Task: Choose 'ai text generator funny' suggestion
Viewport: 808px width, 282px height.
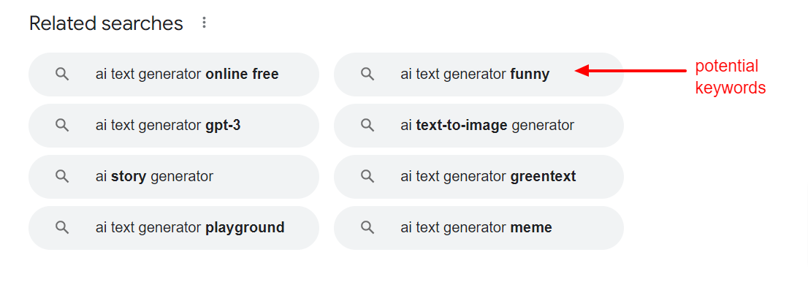Action: coord(479,75)
